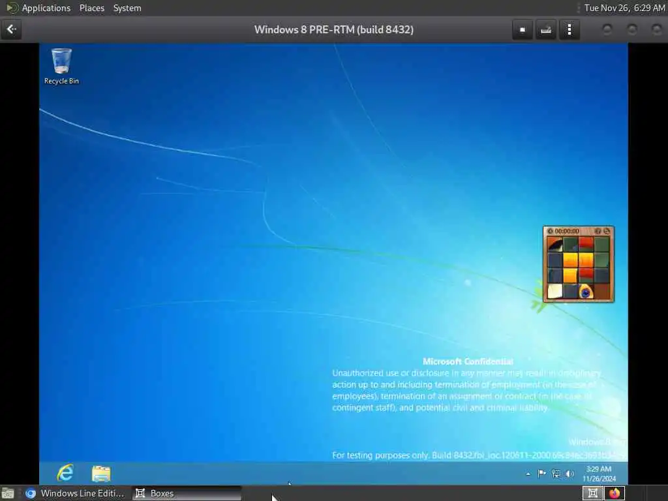Open the Recycle Bin desktop icon
668x501 pixels.
tap(61, 66)
